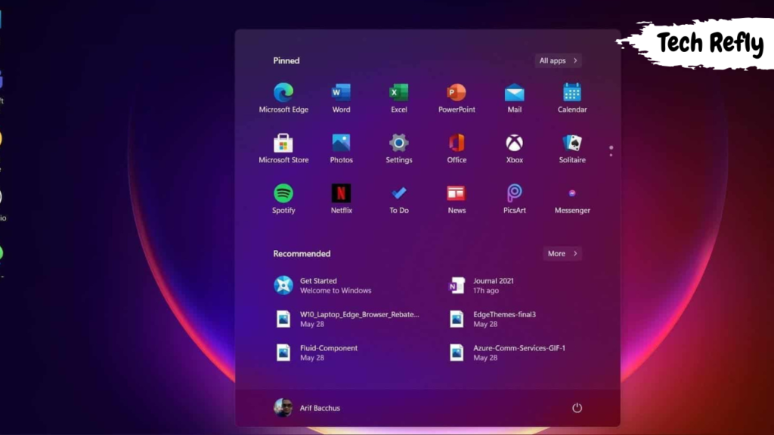
Task: Start the Solitaire game
Action: coord(572,149)
